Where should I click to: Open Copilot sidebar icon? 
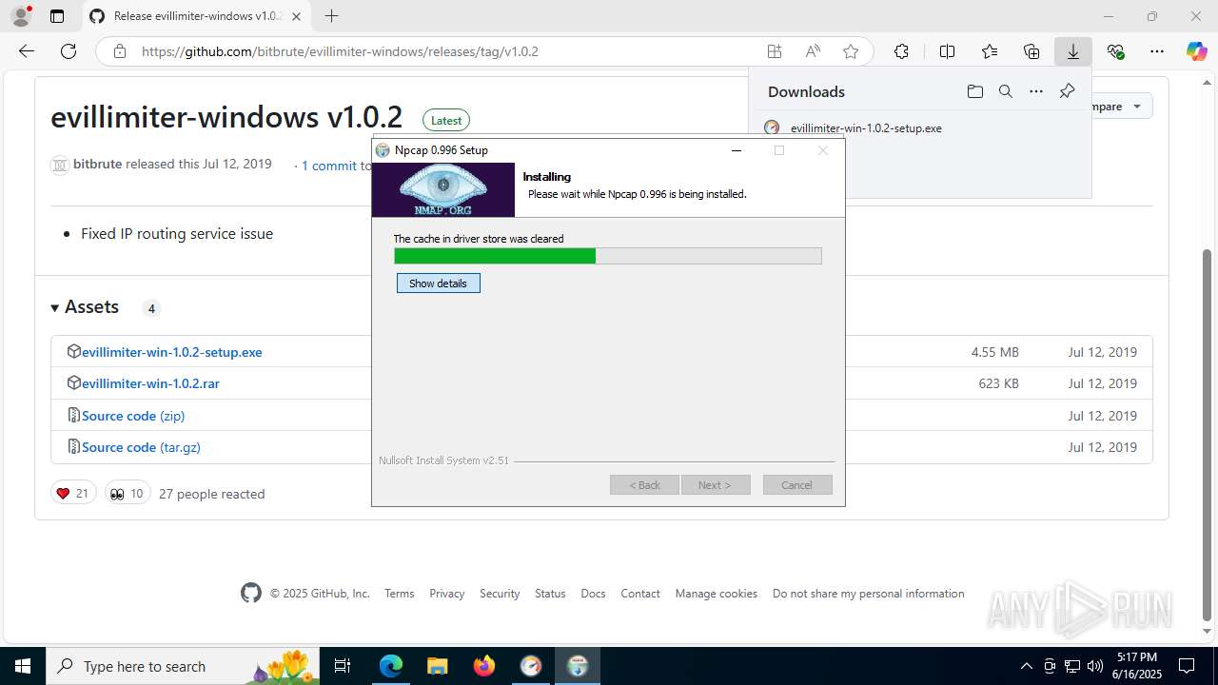pyautogui.click(x=1197, y=51)
